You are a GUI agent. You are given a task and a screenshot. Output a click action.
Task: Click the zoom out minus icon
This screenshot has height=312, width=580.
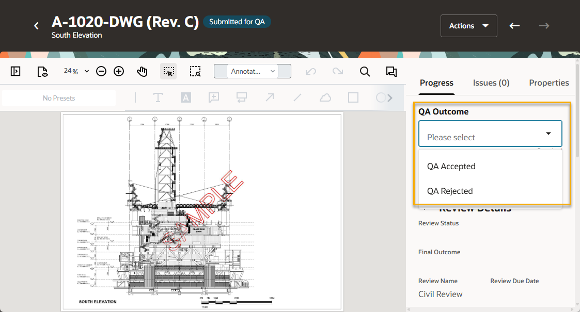point(101,72)
